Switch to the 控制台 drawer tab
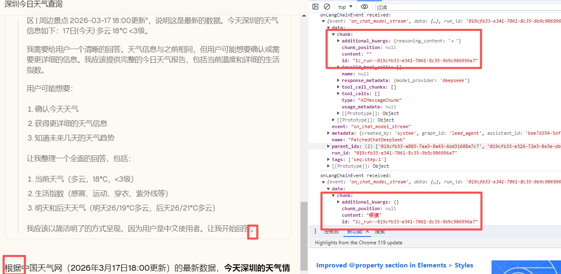 (331, 232)
